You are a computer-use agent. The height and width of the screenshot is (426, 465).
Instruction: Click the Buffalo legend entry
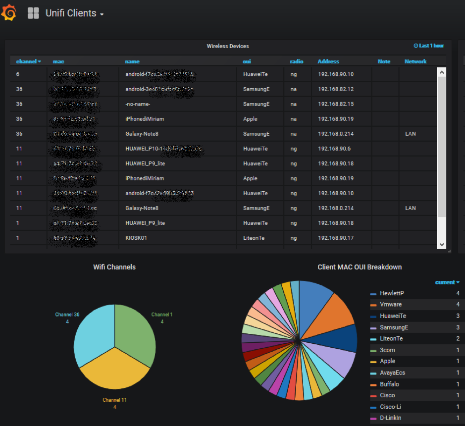pos(389,384)
